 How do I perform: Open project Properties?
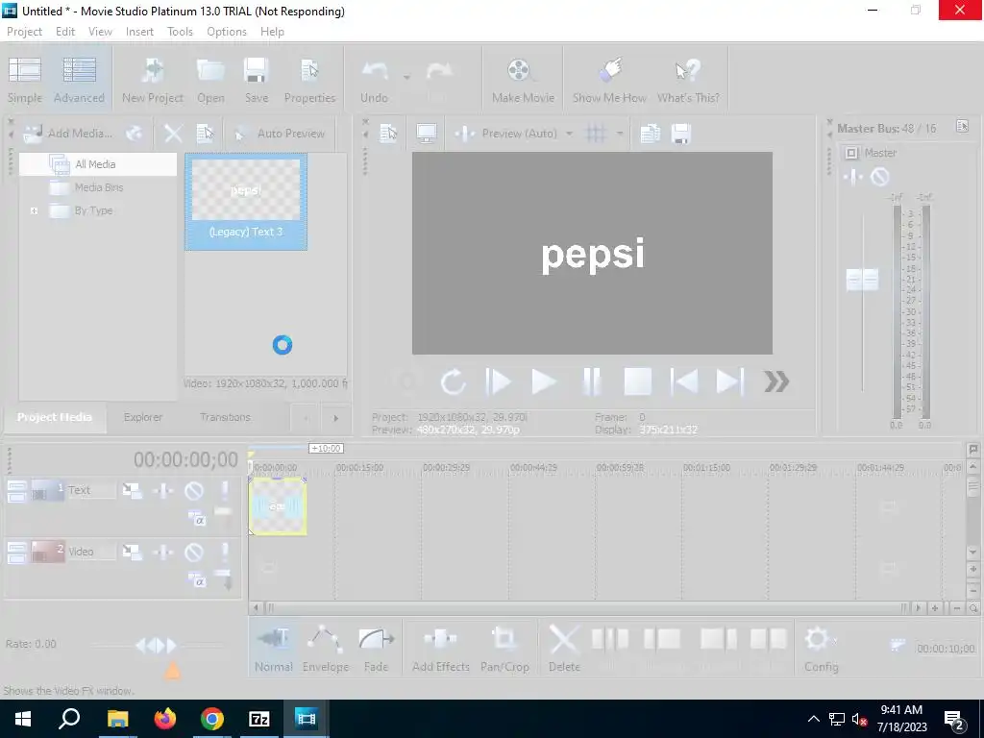pyautogui.click(x=309, y=80)
